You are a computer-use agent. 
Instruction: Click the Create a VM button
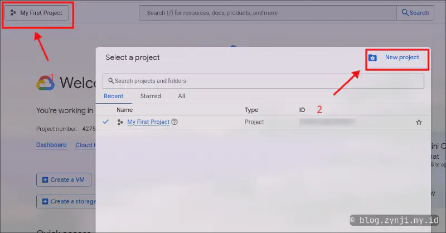64,180
